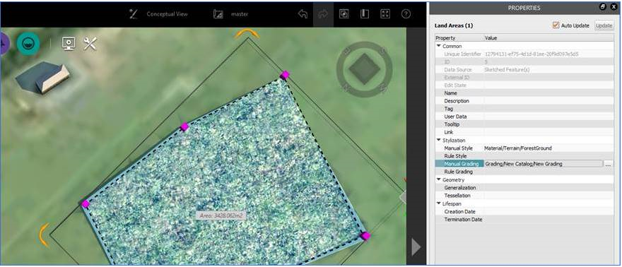Click the Description value field
The height and width of the screenshot is (267, 622).
click(548, 101)
